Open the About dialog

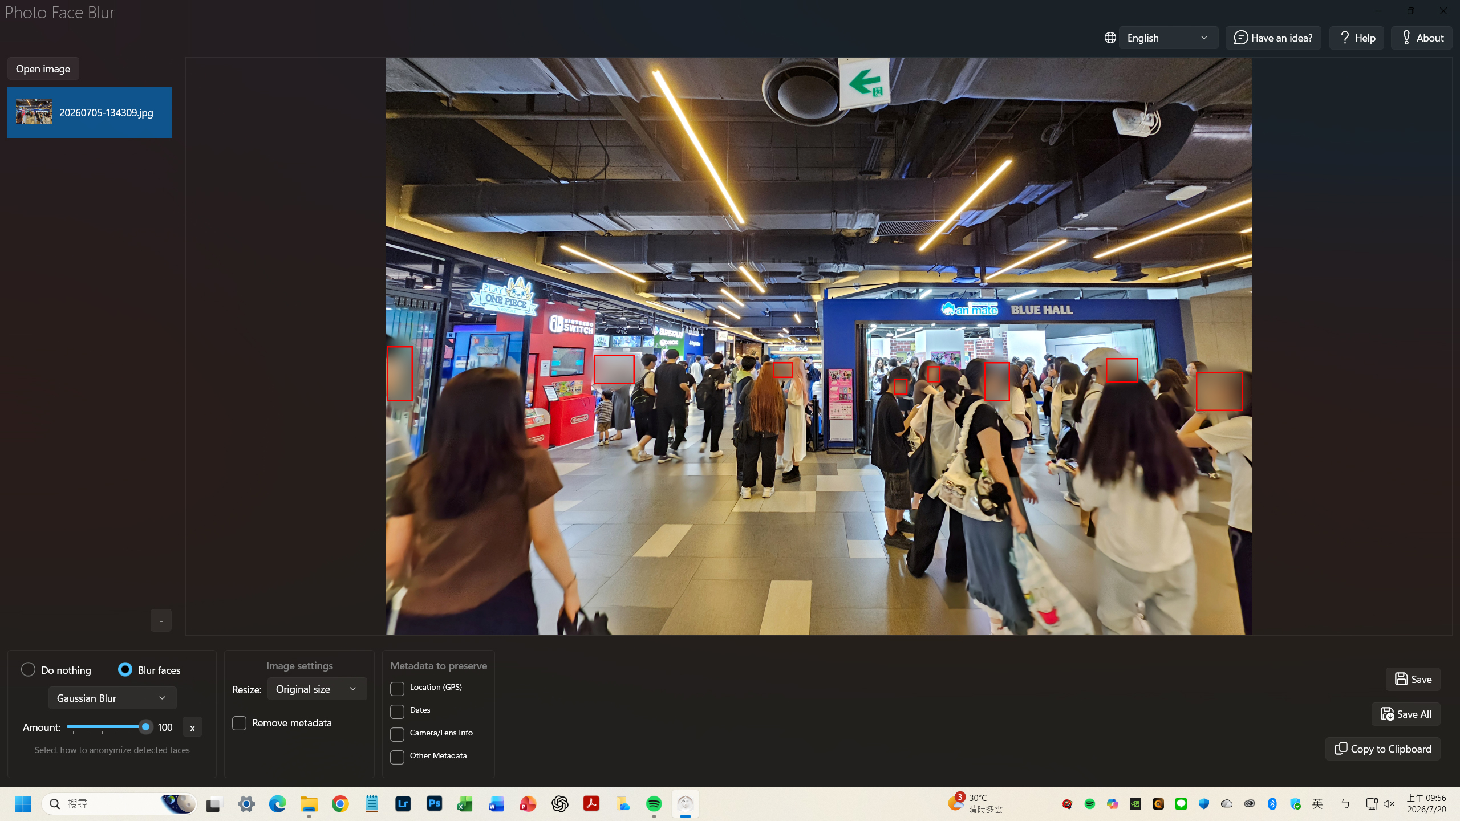[x=1421, y=38]
